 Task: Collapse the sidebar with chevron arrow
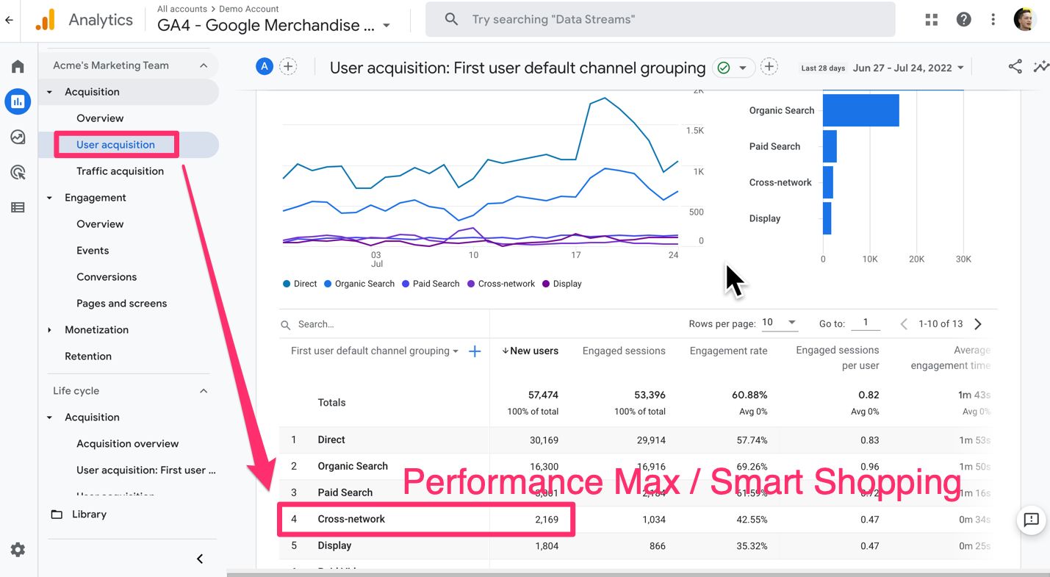pos(200,559)
